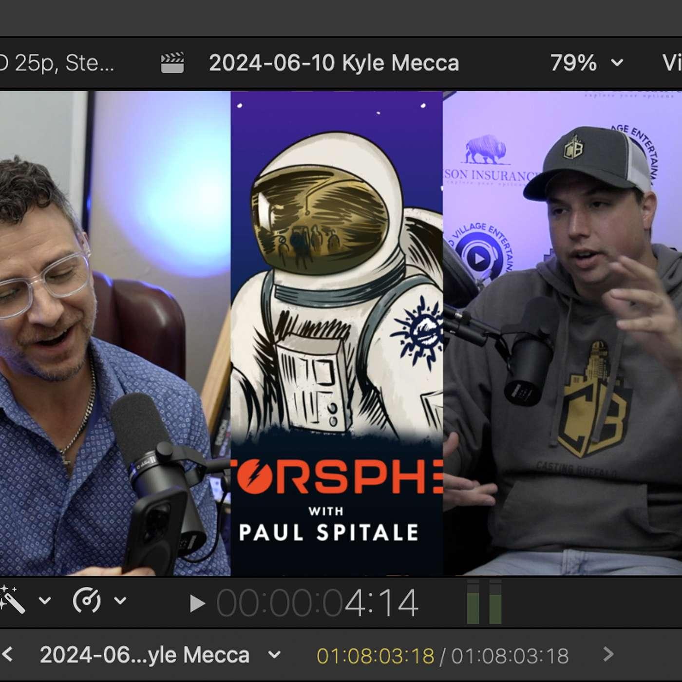This screenshot has height=682, width=682.
Task: Click the audio meters icon
Action: pos(484,602)
